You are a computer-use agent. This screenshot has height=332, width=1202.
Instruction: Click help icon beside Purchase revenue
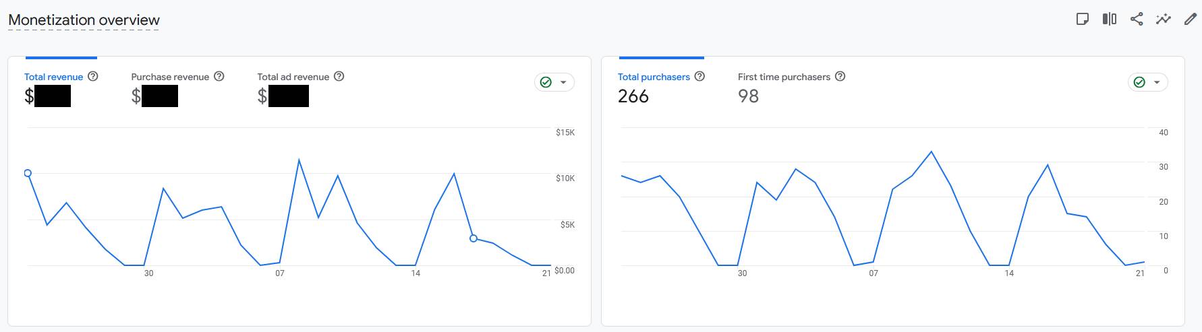(219, 76)
